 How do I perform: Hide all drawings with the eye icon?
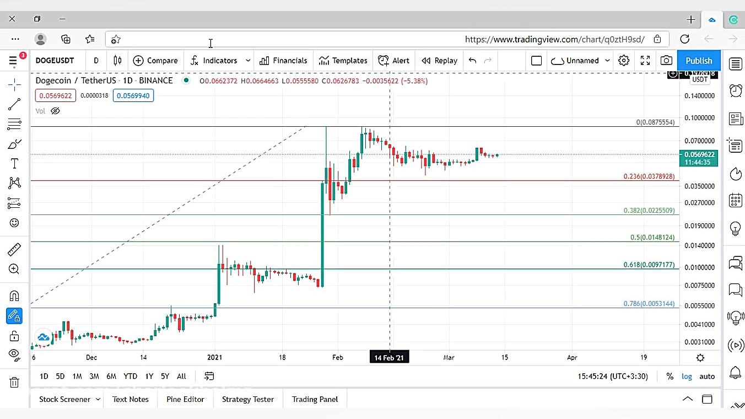tap(14, 354)
